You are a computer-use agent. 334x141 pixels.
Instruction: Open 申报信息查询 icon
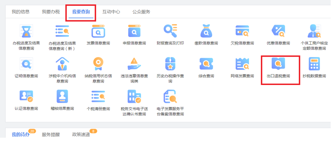coord(134,31)
